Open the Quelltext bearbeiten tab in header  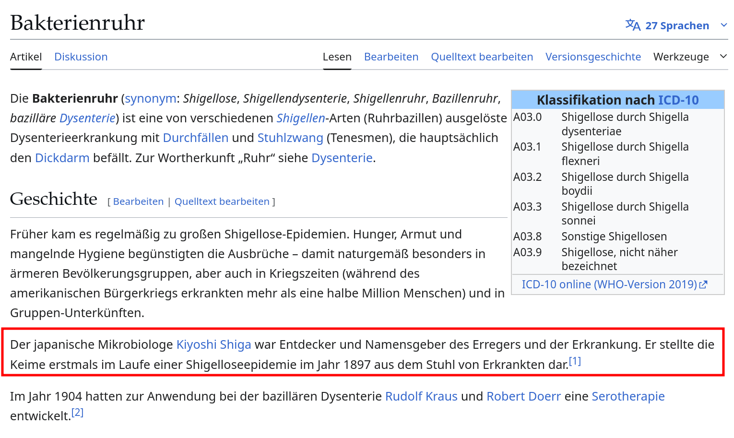[482, 57]
